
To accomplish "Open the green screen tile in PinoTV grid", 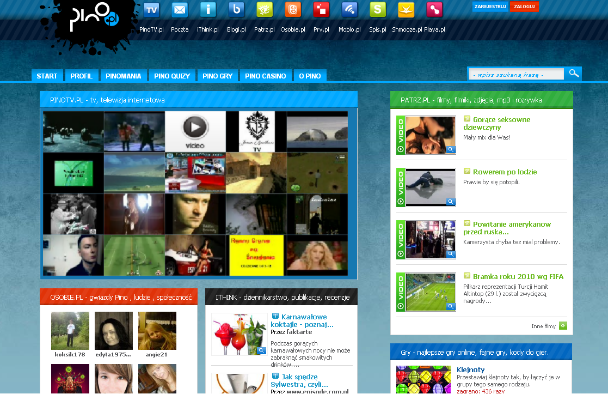I will [x=73, y=173].
